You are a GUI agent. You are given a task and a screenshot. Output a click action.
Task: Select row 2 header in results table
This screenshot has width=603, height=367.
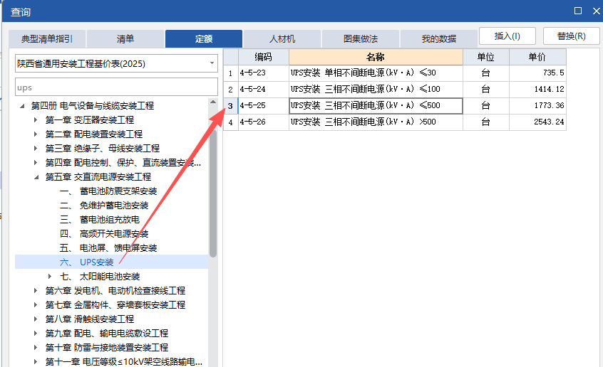pyautogui.click(x=230, y=90)
